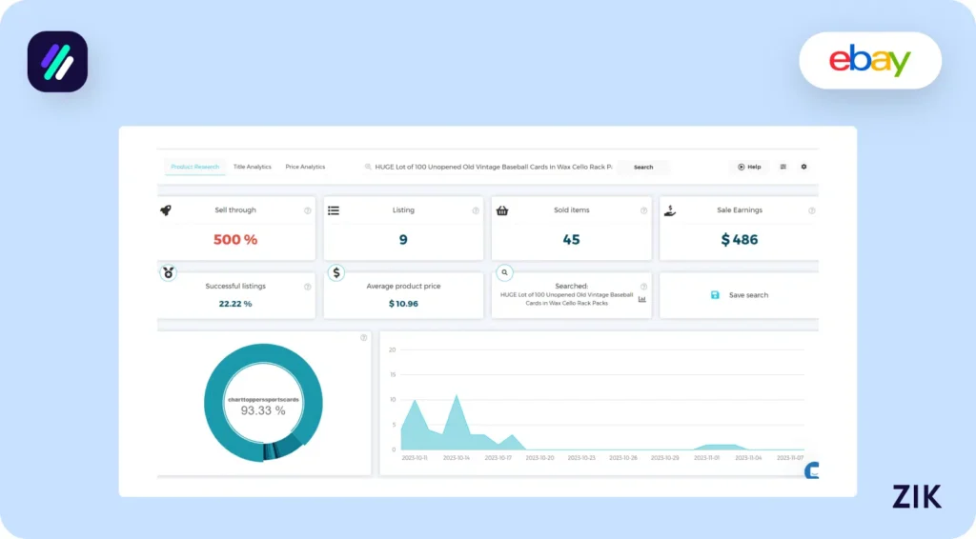
Task: Click the Sold items basket icon
Action: point(502,210)
